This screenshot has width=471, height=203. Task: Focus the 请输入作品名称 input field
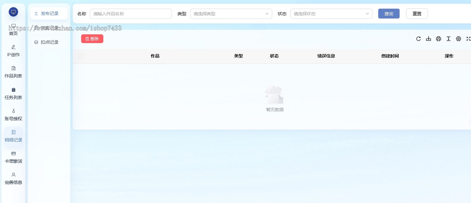pyautogui.click(x=131, y=14)
